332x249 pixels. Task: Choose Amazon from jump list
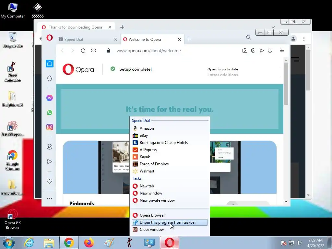click(x=170, y=128)
